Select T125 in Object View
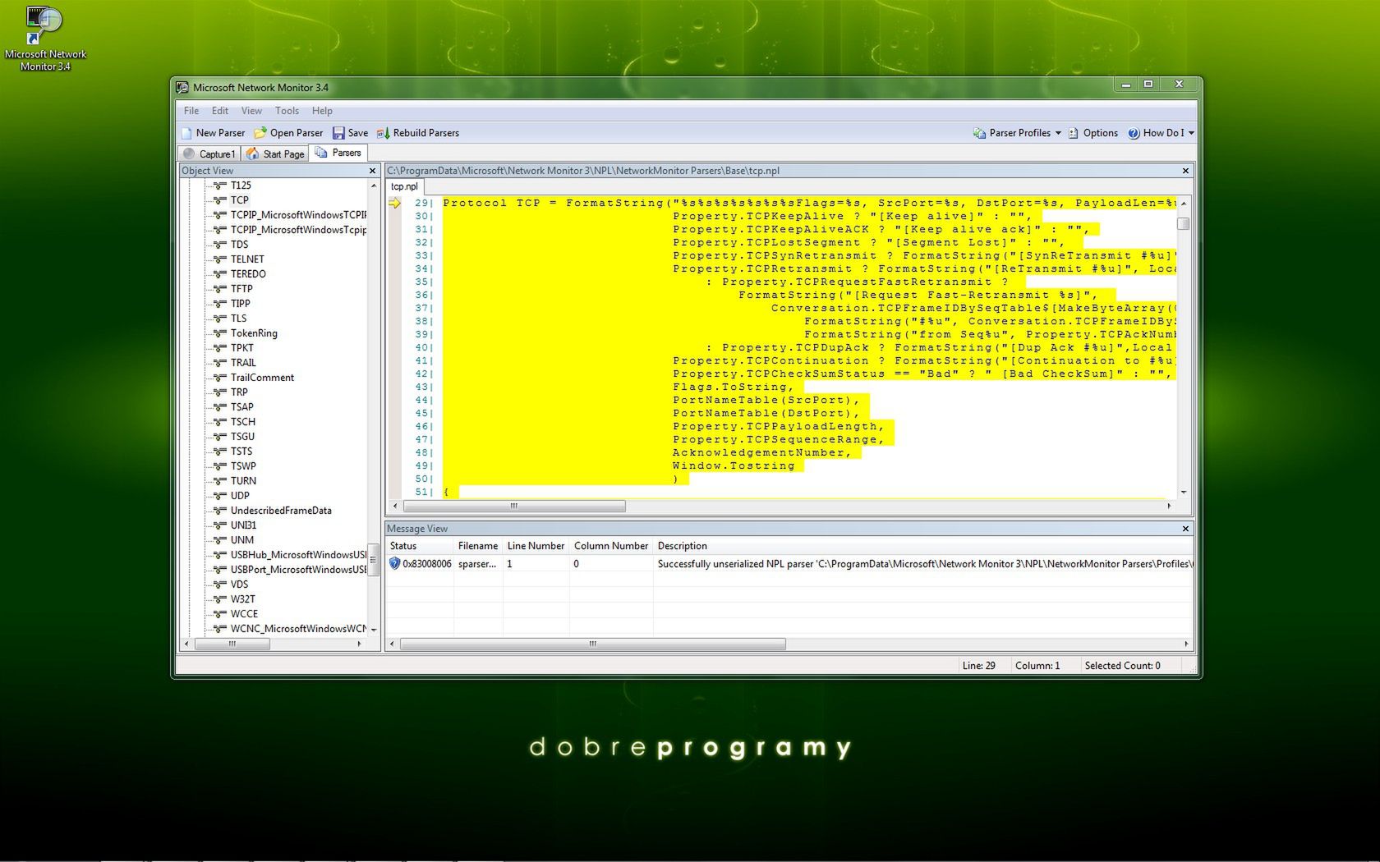The height and width of the screenshot is (862, 1380). (241, 186)
